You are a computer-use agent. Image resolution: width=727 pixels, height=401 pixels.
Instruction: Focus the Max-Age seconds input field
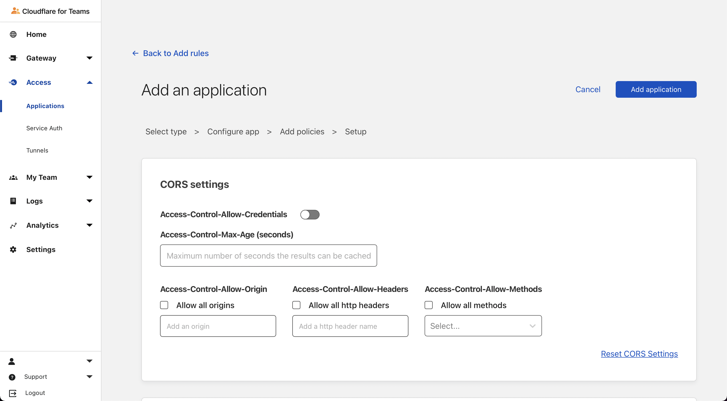[268, 256]
